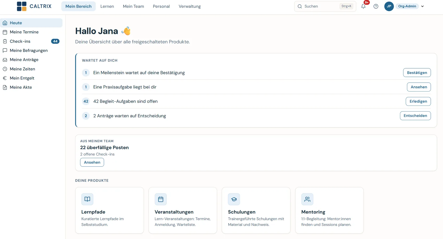Click the Bestätigen button for the Meilenstein

pyautogui.click(x=417, y=73)
